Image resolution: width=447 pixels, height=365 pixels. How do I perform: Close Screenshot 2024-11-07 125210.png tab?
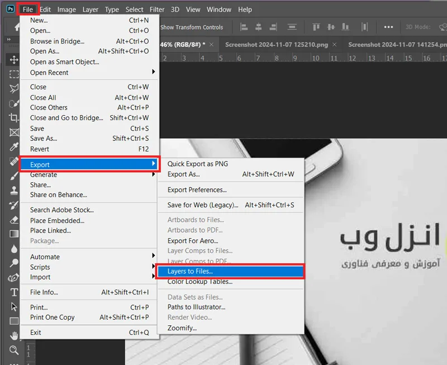334,45
